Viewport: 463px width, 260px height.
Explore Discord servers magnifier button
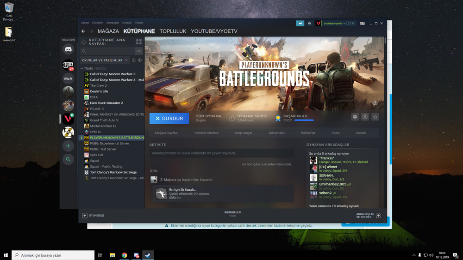tap(68, 159)
